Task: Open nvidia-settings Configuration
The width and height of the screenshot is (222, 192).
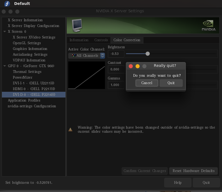Action: click(32, 106)
